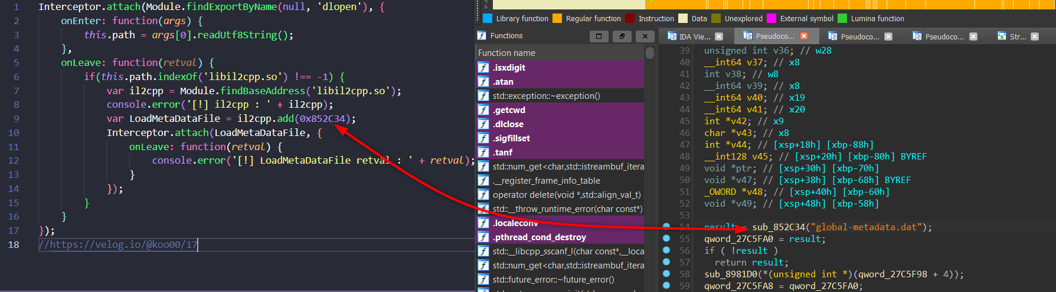Image resolution: width=1056 pixels, height=292 pixels.
Task: Select .tanf in the function list
Action: click(561, 152)
